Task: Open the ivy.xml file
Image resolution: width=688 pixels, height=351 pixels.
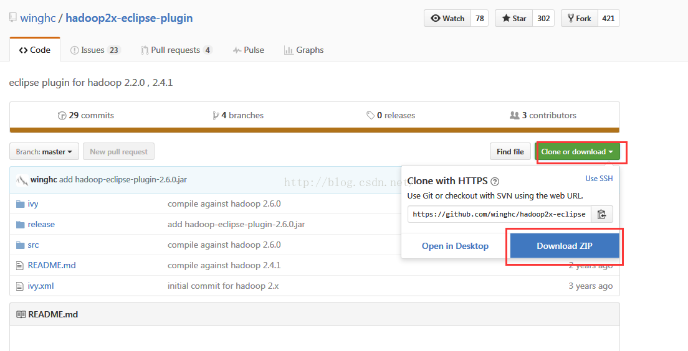Action: 41,286
